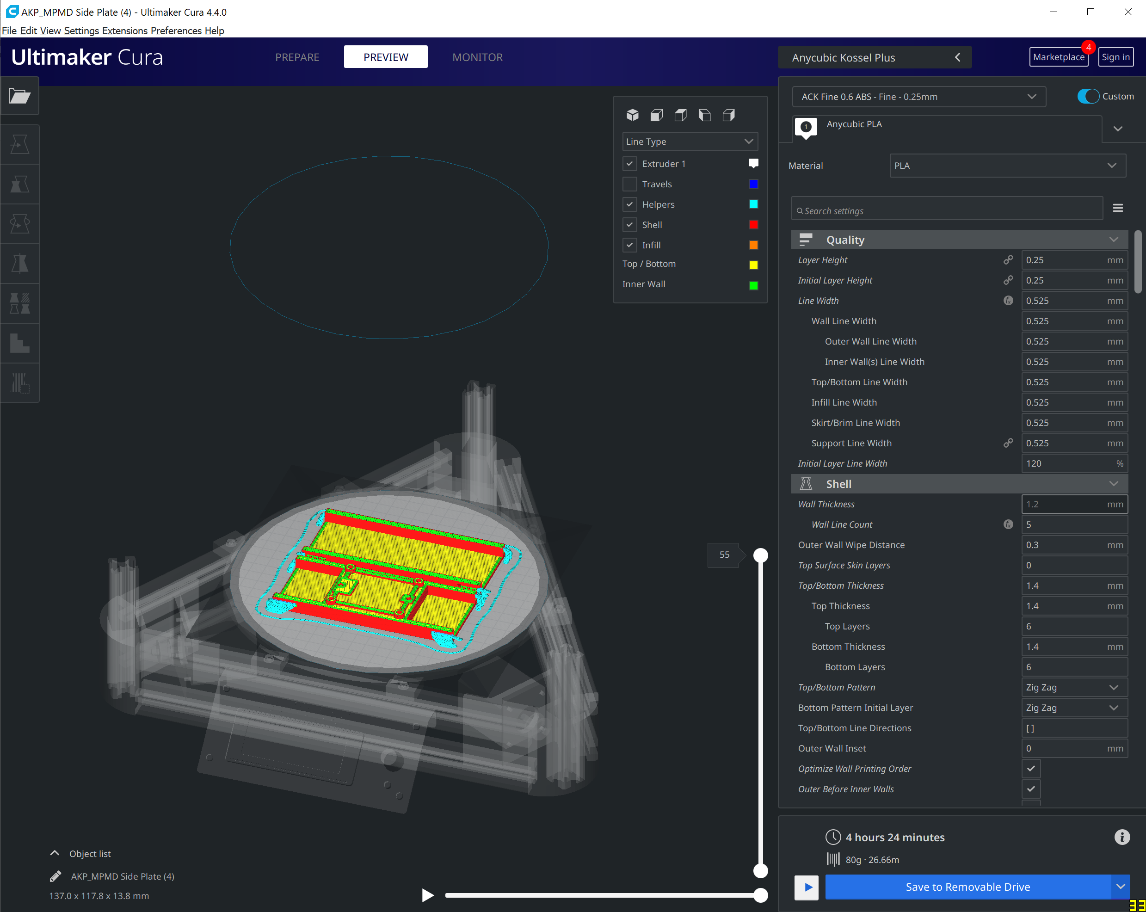Screen dimensions: 1146x912
Task: Click the preview play button beside Save
Action: [x=807, y=887]
